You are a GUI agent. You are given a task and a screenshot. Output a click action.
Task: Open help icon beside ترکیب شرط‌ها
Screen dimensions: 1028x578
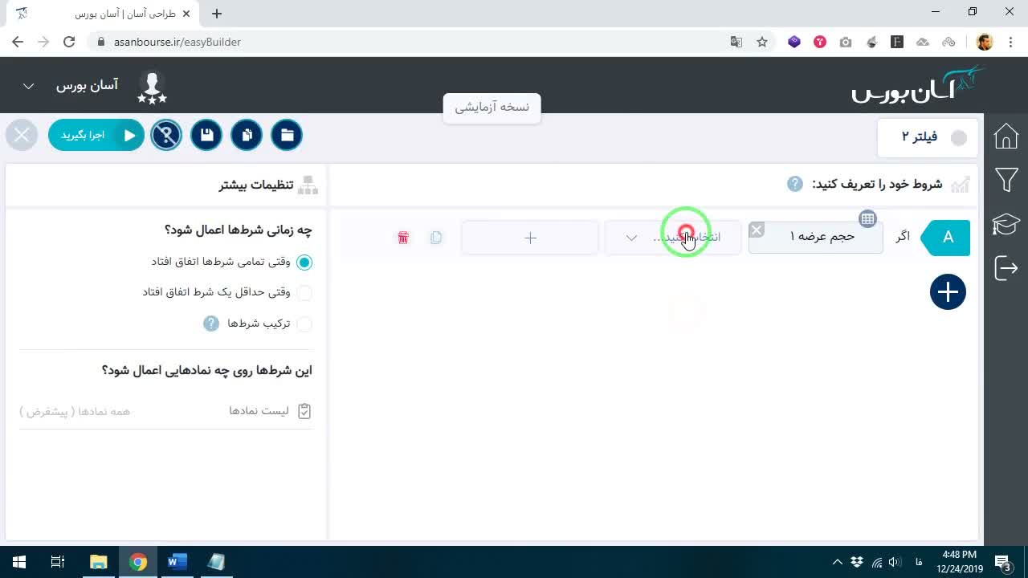[x=211, y=324]
